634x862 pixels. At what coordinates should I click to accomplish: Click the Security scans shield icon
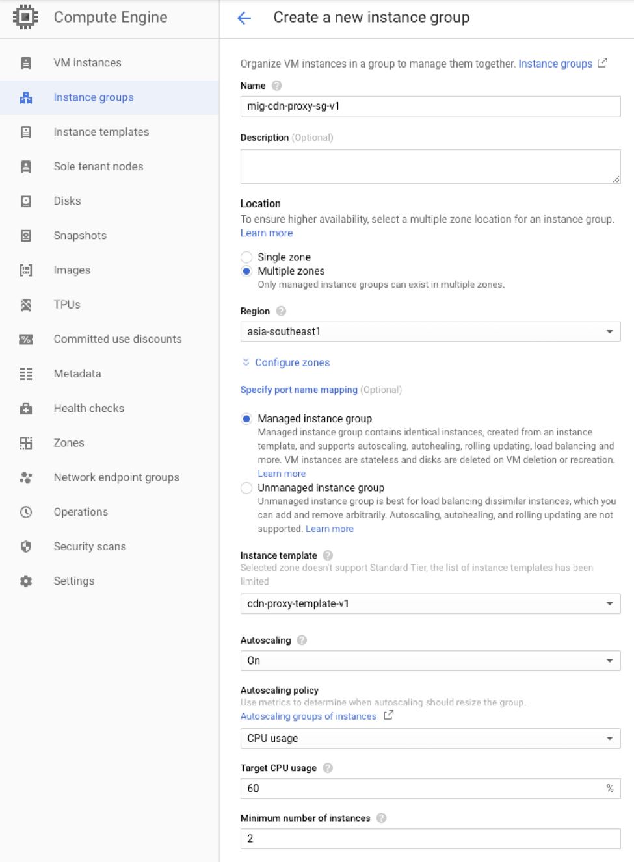coord(26,547)
